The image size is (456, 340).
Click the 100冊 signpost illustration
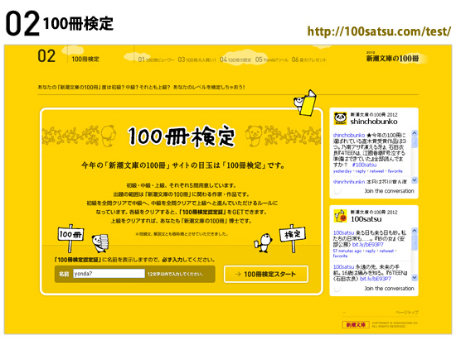(x=70, y=238)
